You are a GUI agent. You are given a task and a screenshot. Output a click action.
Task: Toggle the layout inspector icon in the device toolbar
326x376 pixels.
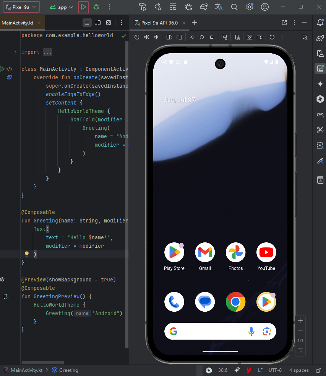point(305,37)
